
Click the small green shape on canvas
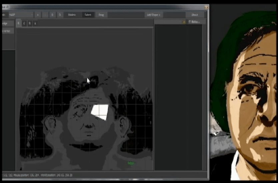[131, 163]
